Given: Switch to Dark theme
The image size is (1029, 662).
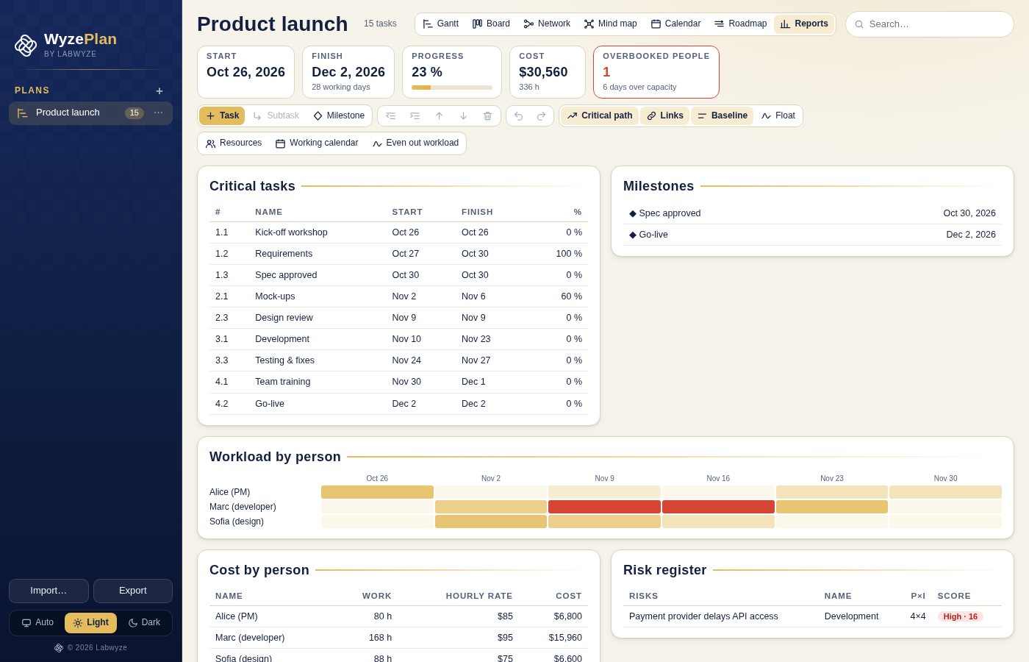Looking at the screenshot, I should [144, 623].
